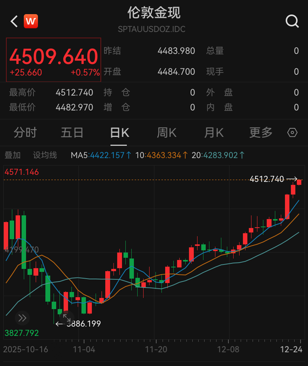Tap the 3886.199 low marker on chart

click(x=84, y=324)
